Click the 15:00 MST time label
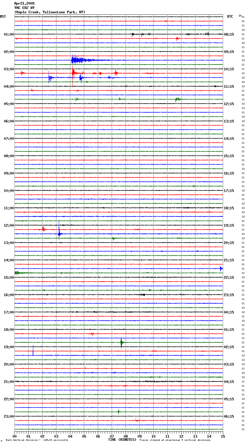 click(9, 278)
